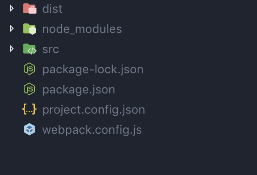The width and height of the screenshot is (257, 175).
Task: Select the dist folder name
Action: pyautogui.click(x=52, y=9)
